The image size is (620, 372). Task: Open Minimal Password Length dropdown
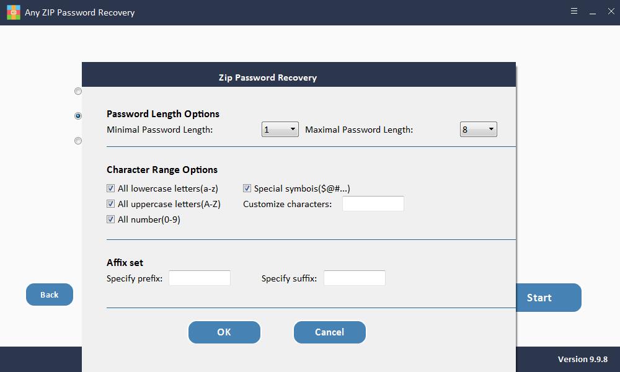click(280, 130)
